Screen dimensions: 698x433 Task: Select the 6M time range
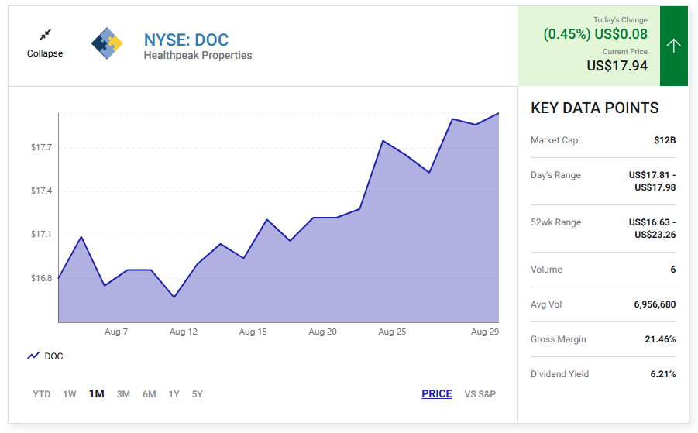pyautogui.click(x=149, y=394)
